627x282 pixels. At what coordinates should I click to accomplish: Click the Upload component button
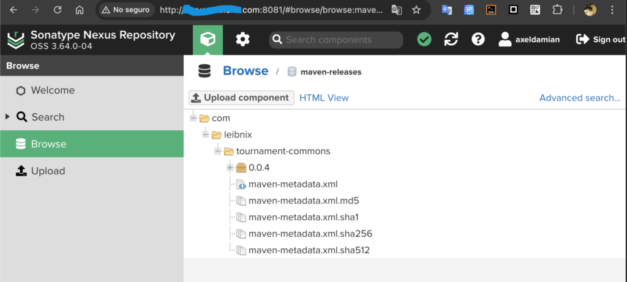tap(241, 98)
